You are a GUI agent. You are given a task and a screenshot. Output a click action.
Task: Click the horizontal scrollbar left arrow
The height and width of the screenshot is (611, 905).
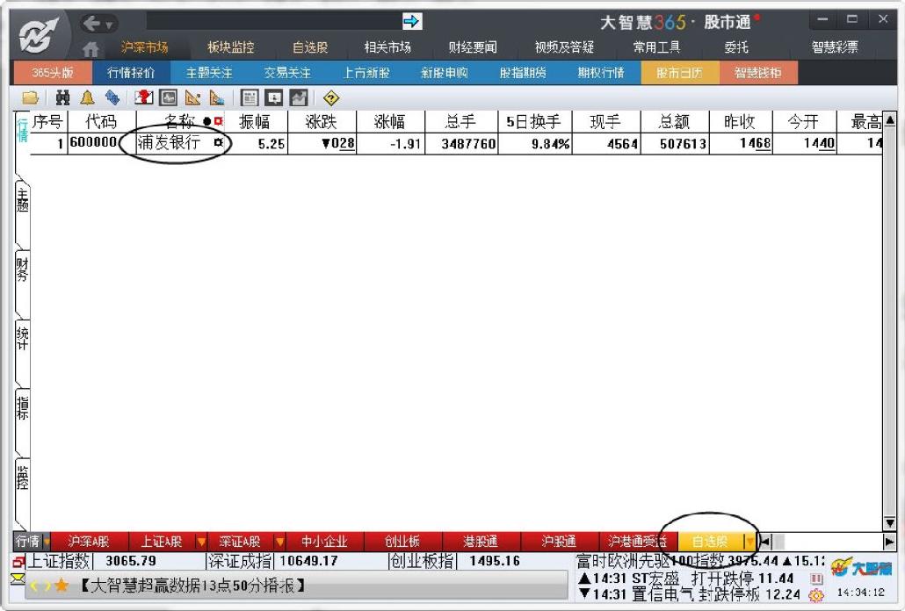pos(765,542)
